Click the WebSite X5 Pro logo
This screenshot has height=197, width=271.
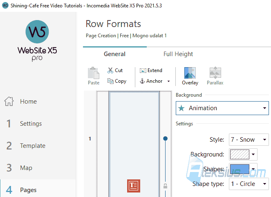37,41
